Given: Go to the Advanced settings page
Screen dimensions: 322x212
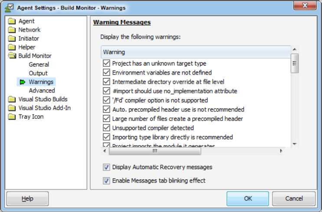Looking at the screenshot, I should click(x=42, y=91).
